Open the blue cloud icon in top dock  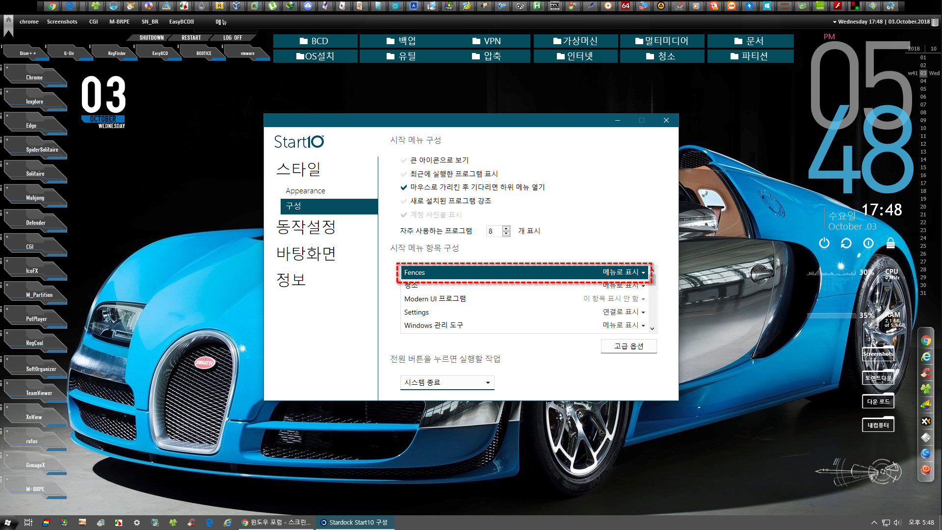coord(308,6)
